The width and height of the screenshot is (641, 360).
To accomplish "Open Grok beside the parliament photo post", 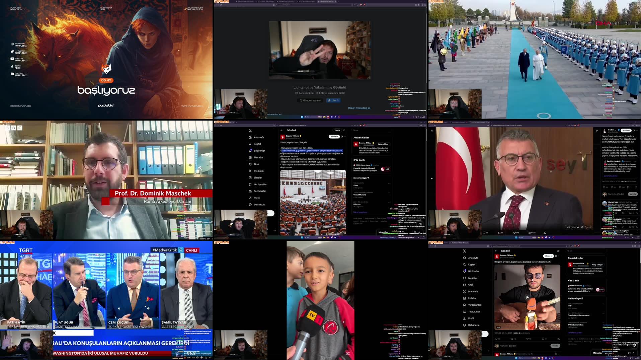I will [x=256, y=164].
